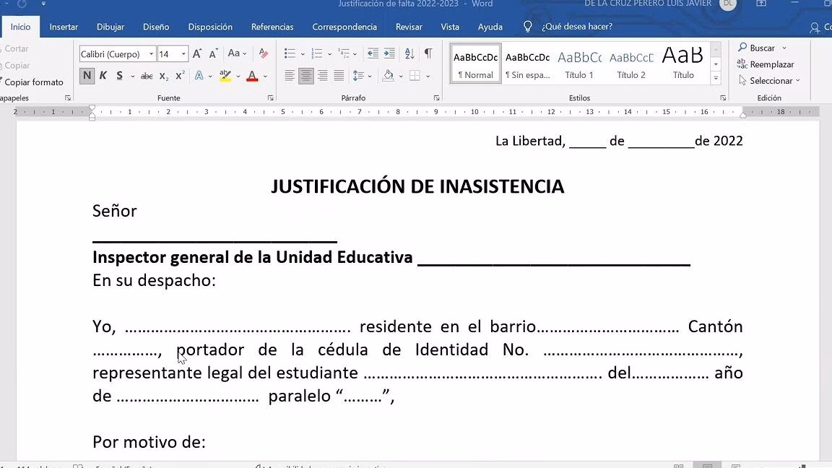Click the Ordenar (sort) icon

pyautogui.click(x=408, y=53)
